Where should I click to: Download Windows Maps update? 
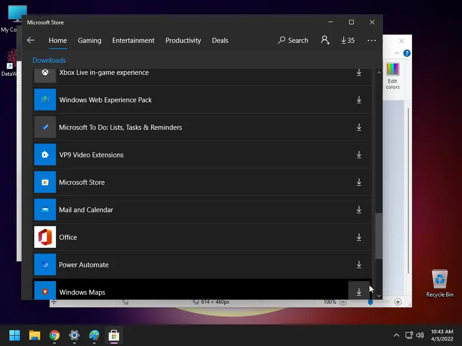[359, 291]
